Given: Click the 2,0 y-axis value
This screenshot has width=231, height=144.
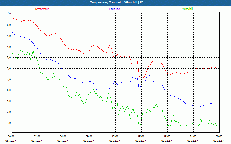Looking at the screenshot, I should 9,68.
